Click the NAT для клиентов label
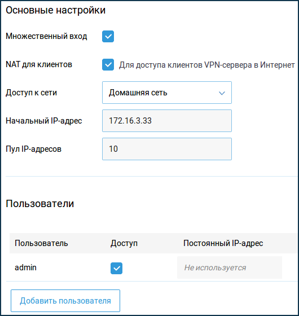The height and width of the screenshot is (316, 299). click(x=39, y=64)
